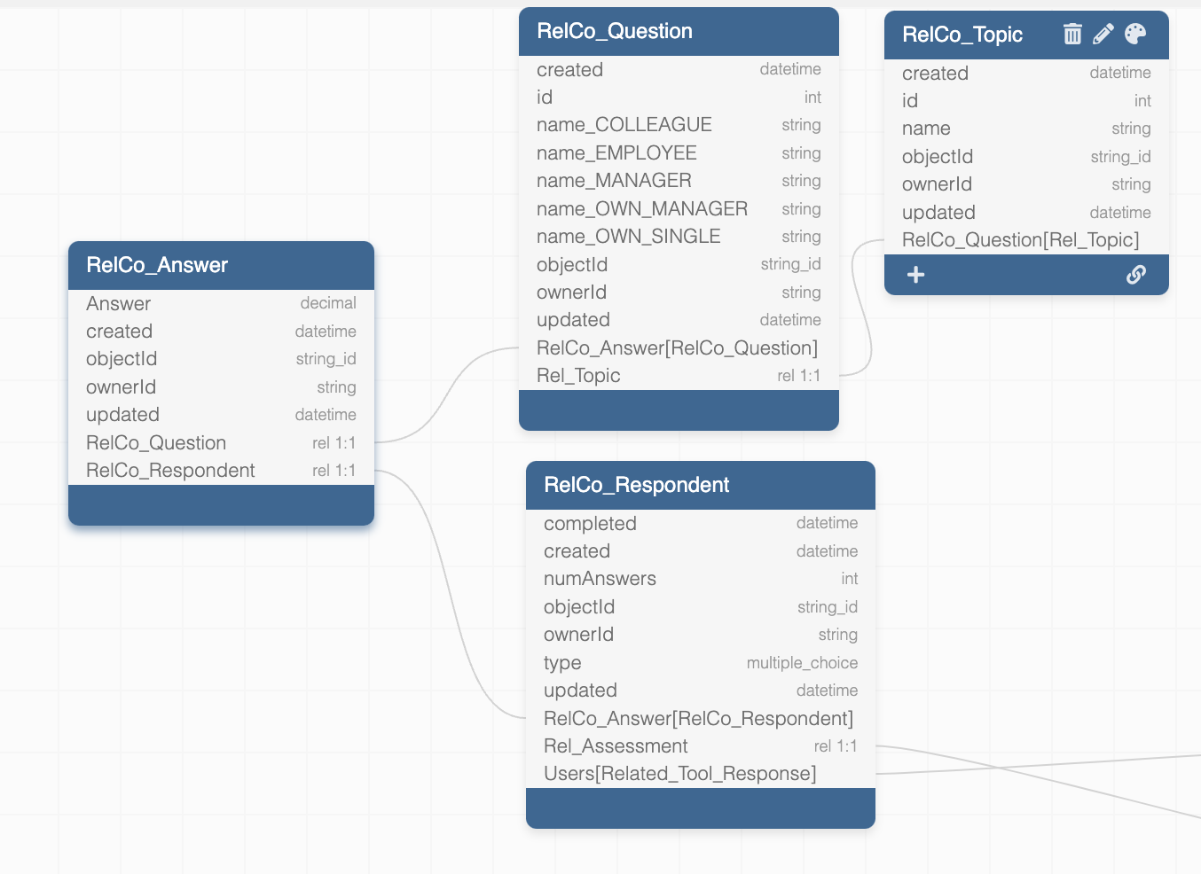1201x874 pixels.
Task: Select the type multiple_choice column row
Action: (700, 663)
